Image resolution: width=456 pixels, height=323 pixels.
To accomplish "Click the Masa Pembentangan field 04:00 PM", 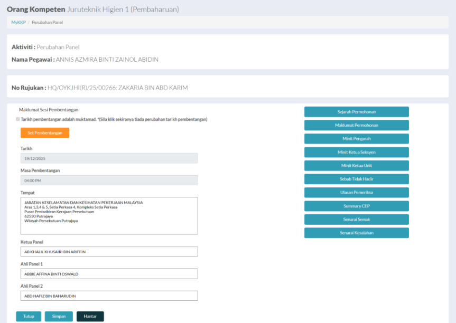I will 109,180.
